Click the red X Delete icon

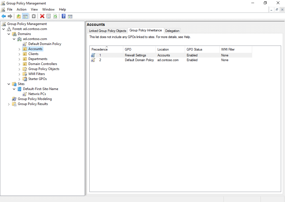click(x=42, y=16)
